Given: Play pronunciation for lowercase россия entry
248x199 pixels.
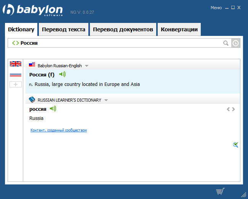Looking at the screenshot, I should point(53,109).
